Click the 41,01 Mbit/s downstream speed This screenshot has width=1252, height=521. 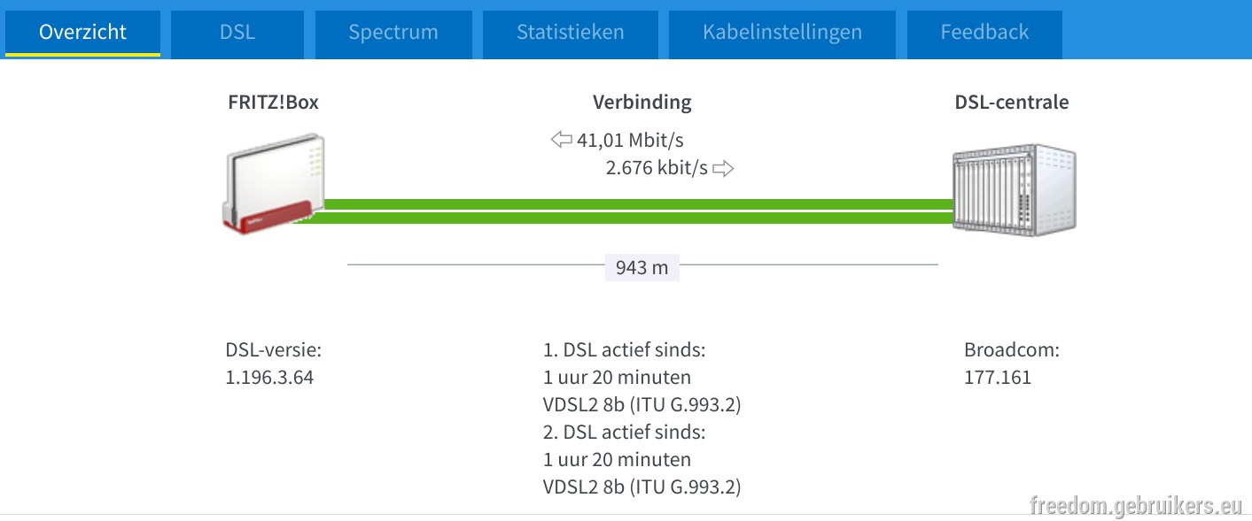coord(630,140)
